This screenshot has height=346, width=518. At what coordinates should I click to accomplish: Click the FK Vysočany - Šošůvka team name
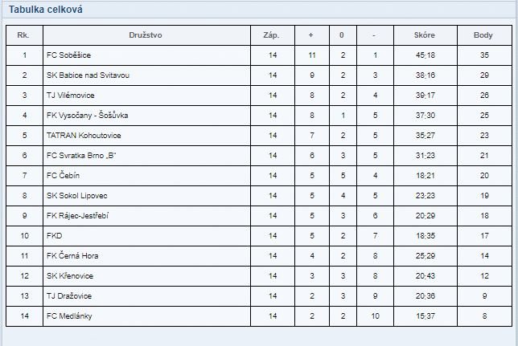click(x=87, y=116)
